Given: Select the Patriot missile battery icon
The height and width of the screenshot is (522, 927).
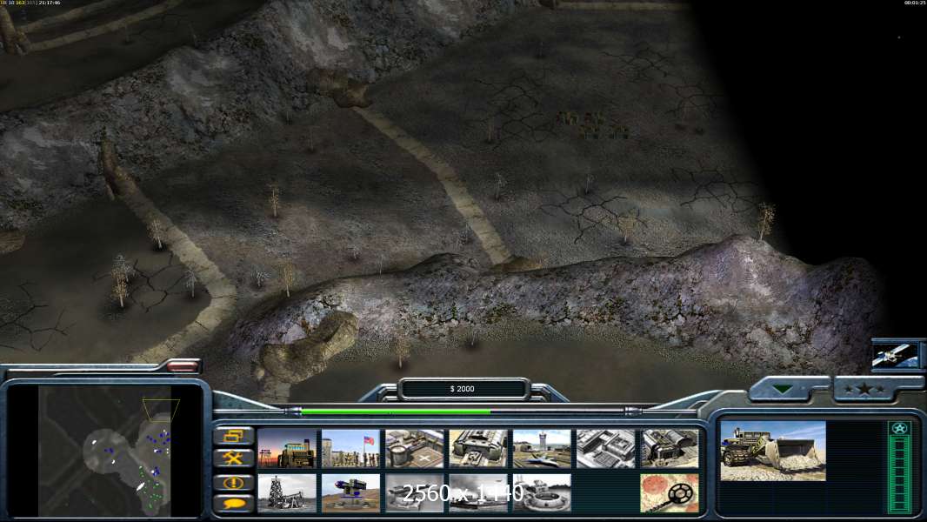Looking at the screenshot, I should pos(350,492).
